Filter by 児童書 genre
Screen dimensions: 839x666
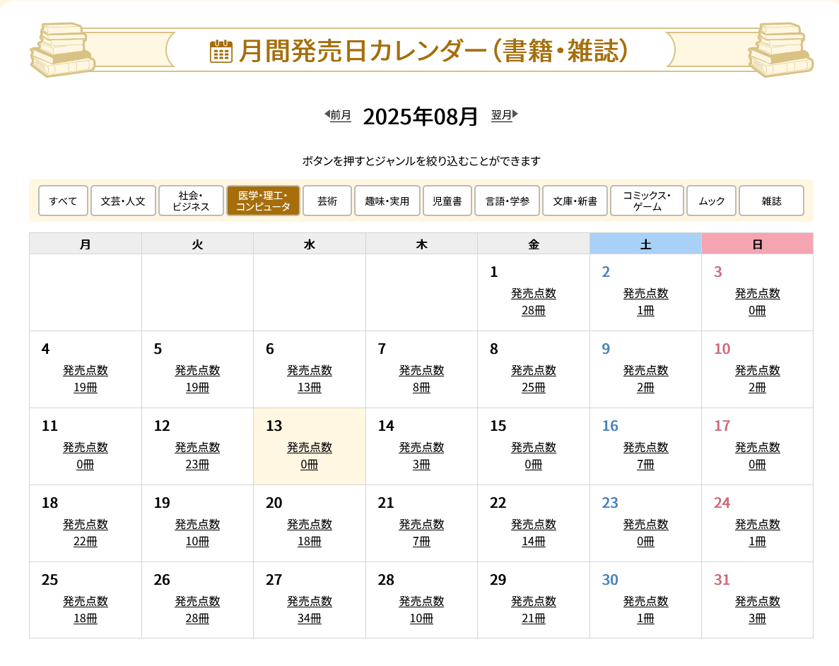click(x=447, y=201)
